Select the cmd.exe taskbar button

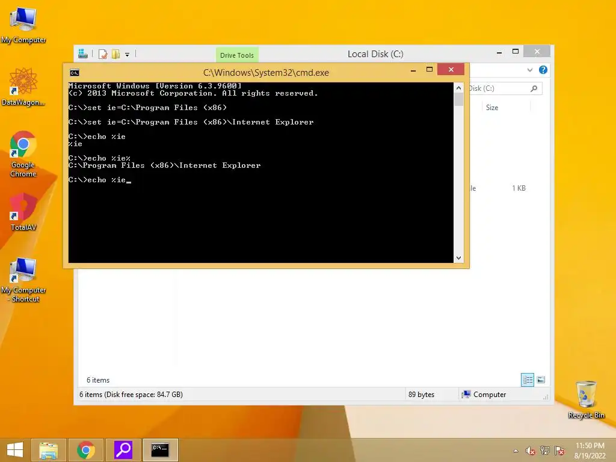pos(160,450)
